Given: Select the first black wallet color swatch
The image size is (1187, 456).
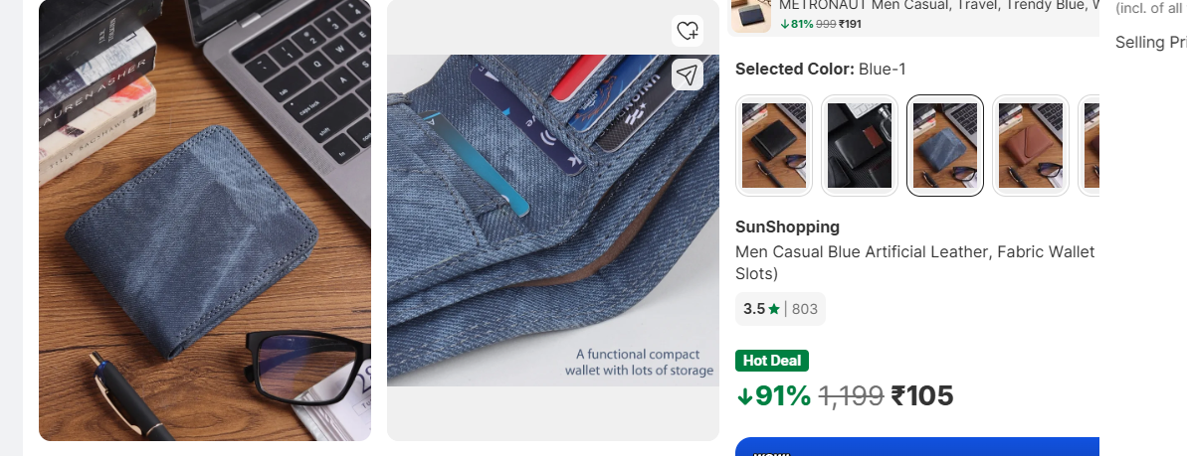Looking at the screenshot, I should pos(773,145).
